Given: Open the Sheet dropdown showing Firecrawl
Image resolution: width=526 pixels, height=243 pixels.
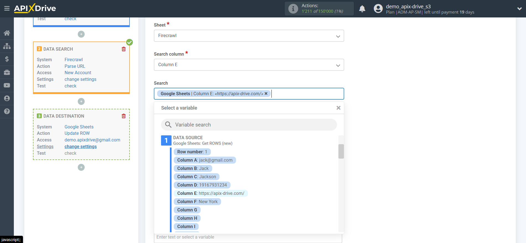Looking at the screenshot, I should tap(249, 36).
